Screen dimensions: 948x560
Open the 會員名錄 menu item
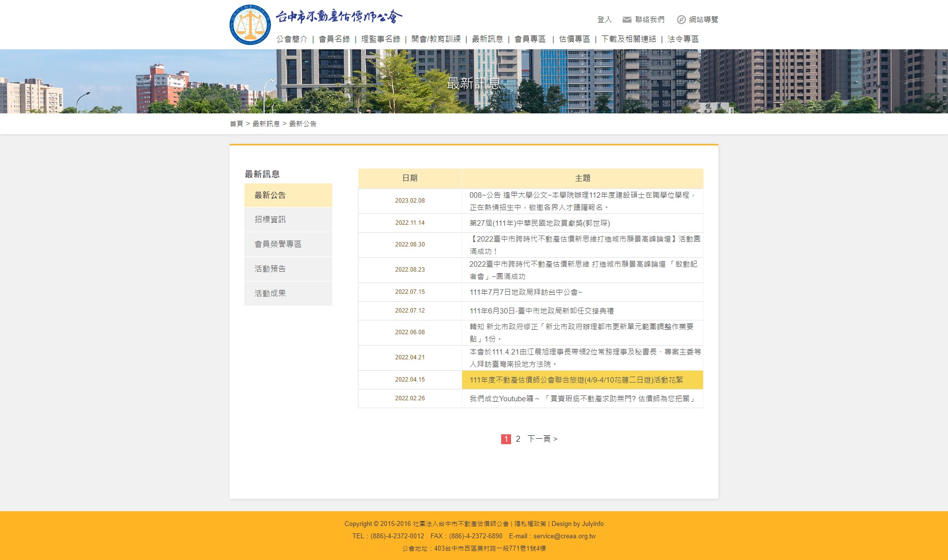(x=335, y=38)
